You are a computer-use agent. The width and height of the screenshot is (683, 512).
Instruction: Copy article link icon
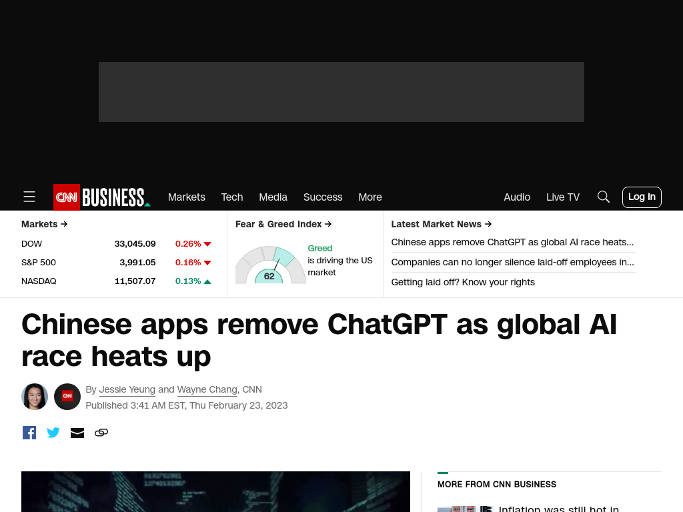point(101,433)
